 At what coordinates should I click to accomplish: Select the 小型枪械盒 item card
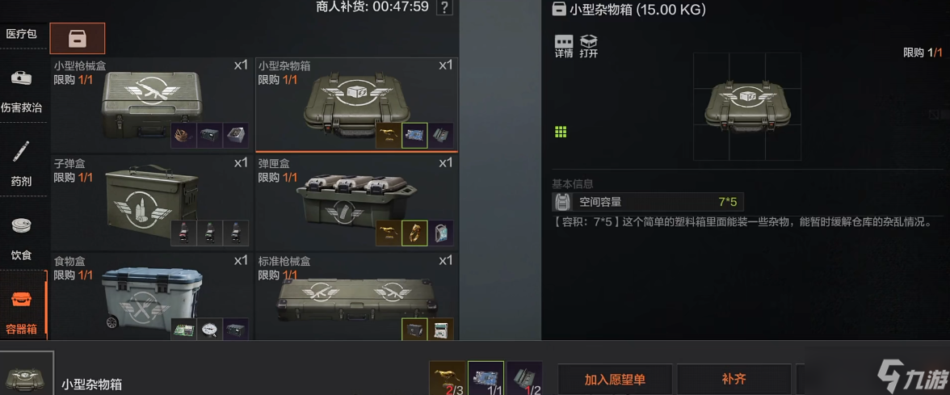tap(152, 103)
